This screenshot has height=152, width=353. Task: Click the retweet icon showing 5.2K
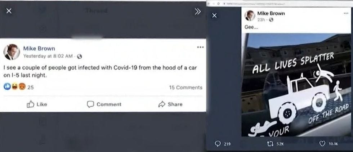pyautogui.click(x=268, y=144)
